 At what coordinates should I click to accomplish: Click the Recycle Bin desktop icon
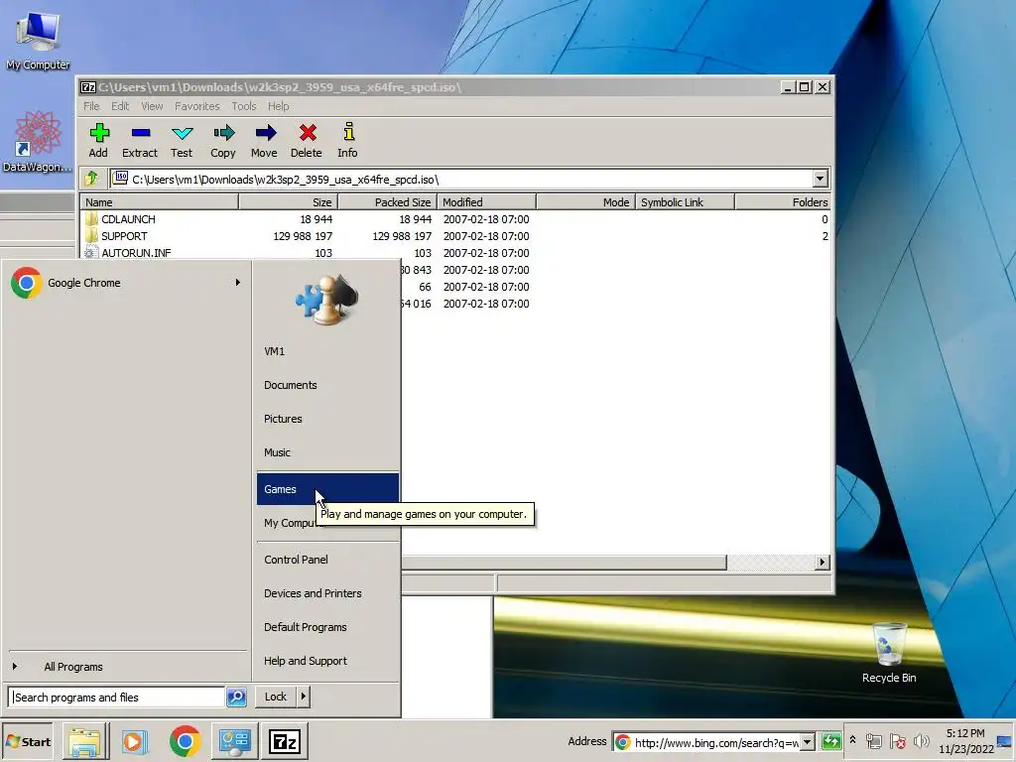889,652
